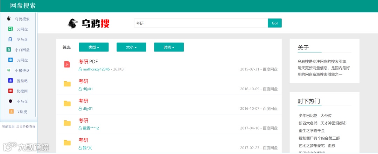Image resolution: width=378 pixels, height=154 pixels.
Task: Click hot topic 我和僵尸有个约会第三部
Action: (319, 138)
